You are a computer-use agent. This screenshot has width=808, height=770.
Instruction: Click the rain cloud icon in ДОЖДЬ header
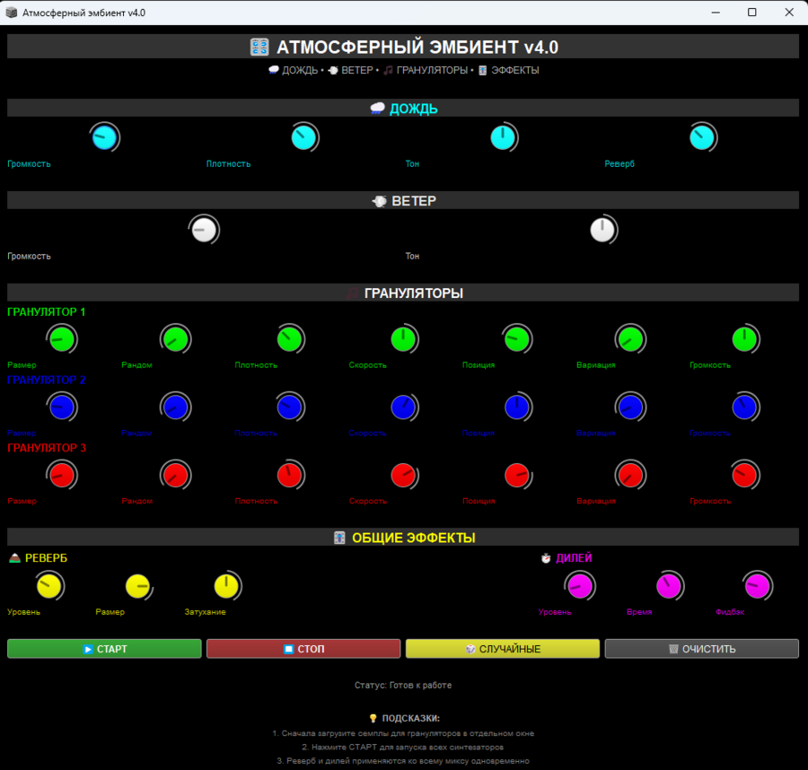(x=378, y=109)
